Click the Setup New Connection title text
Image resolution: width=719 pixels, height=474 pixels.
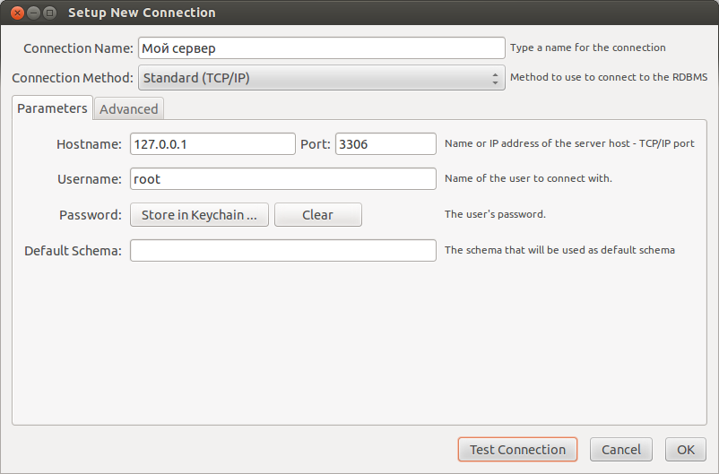[x=142, y=13]
